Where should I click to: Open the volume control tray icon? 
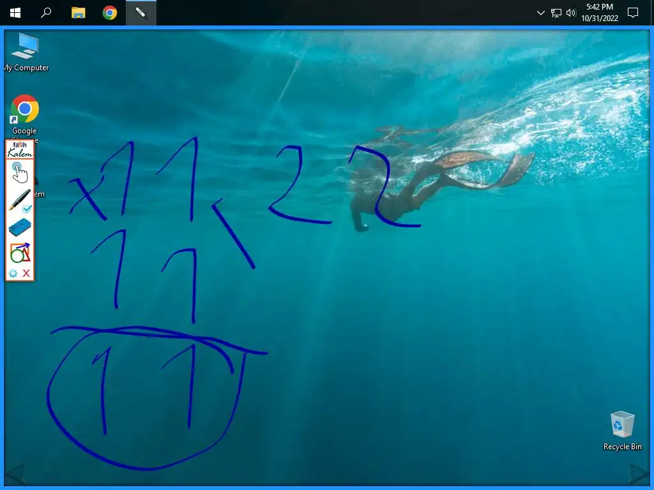(571, 13)
